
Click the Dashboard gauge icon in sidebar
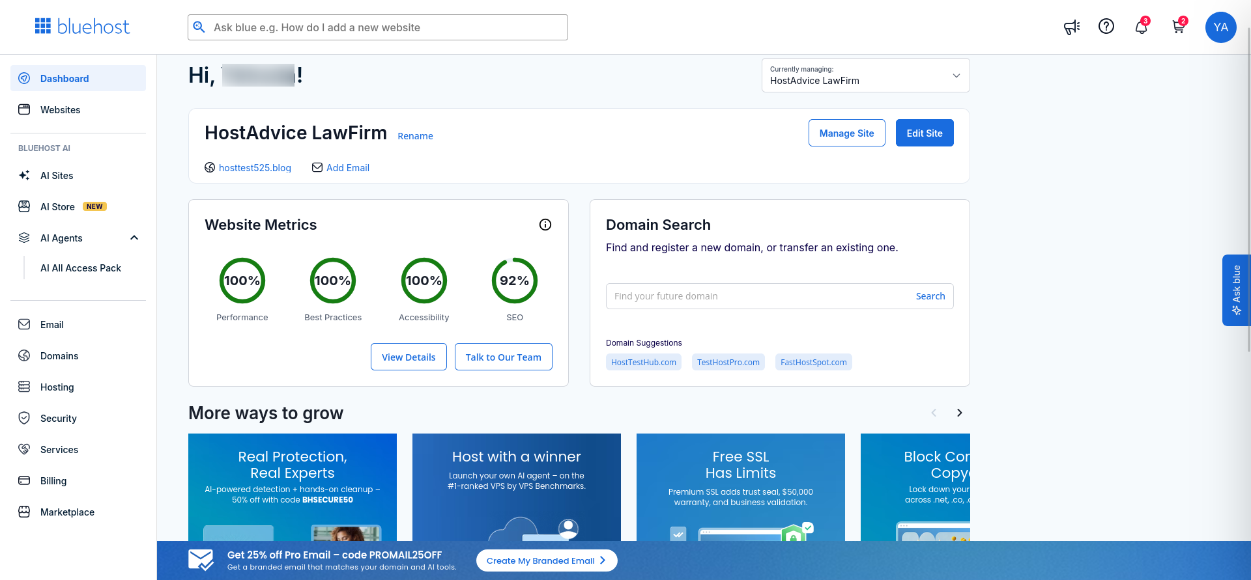click(x=24, y=78)
